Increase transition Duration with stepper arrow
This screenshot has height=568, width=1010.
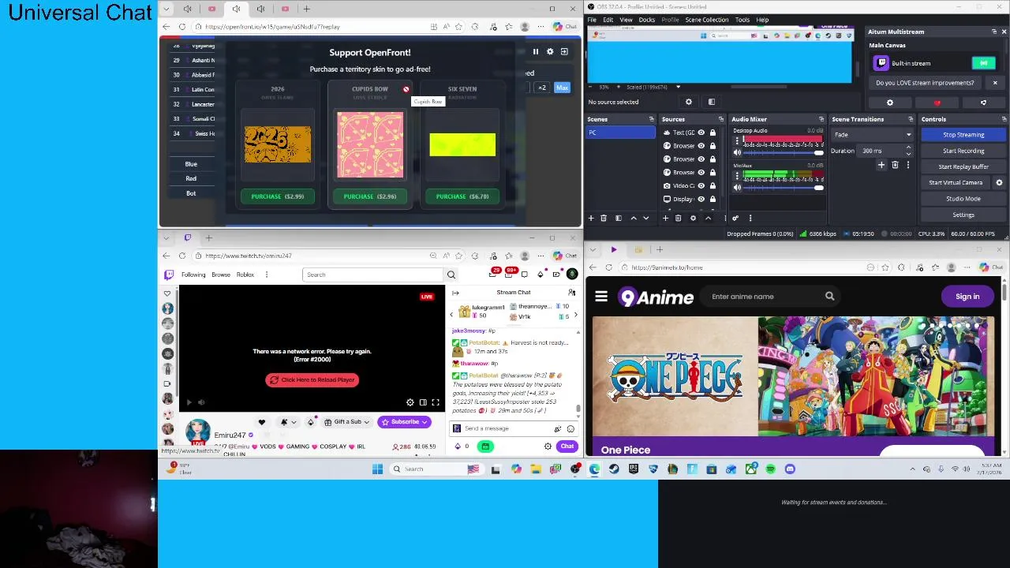click(x=908, y=148)
